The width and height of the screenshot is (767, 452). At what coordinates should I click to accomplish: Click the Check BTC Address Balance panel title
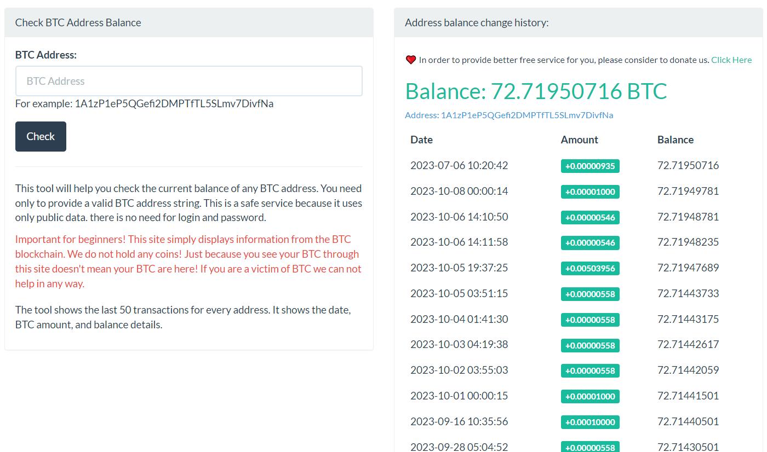[78, 22]
